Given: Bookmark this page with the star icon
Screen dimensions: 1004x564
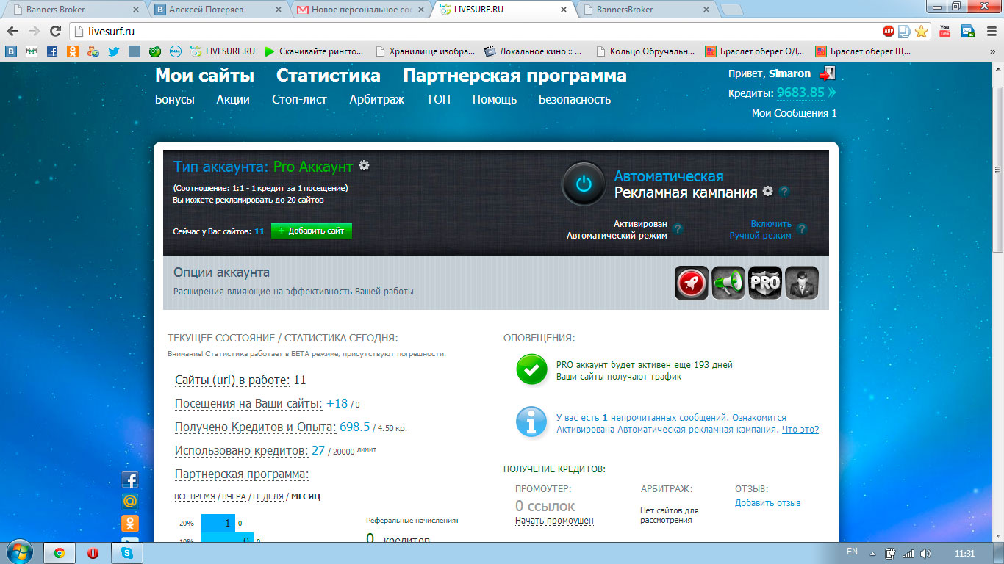Looking at the screenshot, I should pos(921,31).
